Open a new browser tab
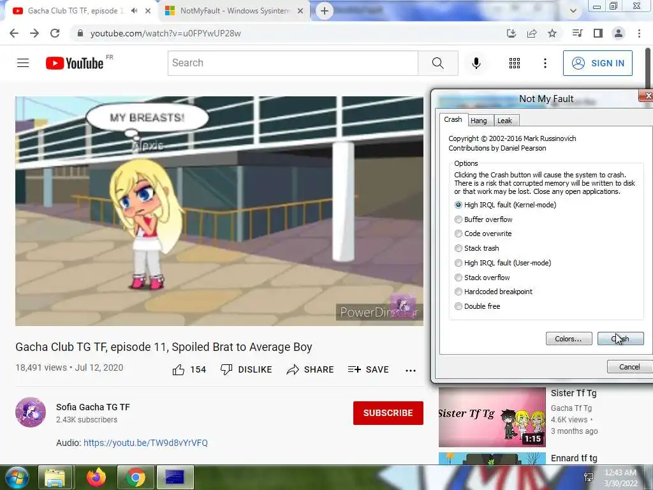This screenshot has height=490, width=653. point(325,11)
